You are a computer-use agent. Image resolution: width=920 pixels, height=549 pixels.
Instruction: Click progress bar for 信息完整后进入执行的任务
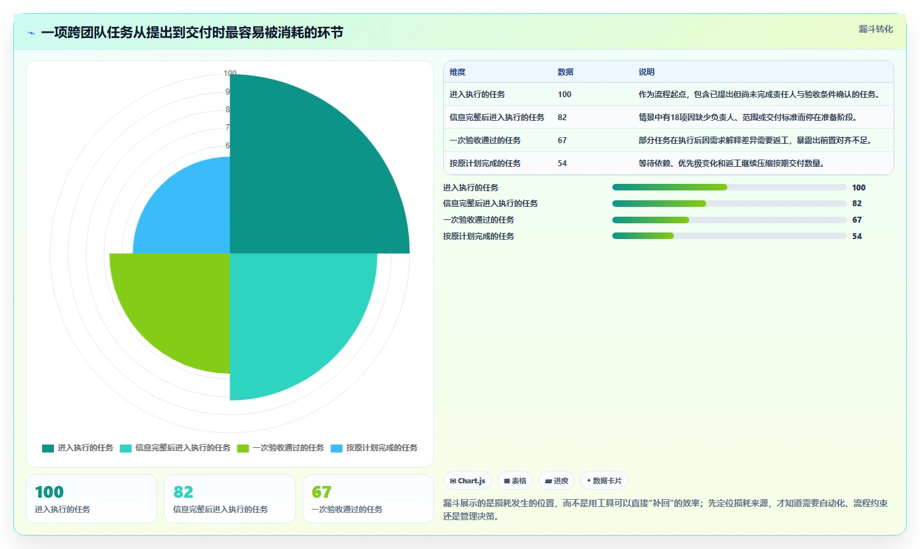729,204
